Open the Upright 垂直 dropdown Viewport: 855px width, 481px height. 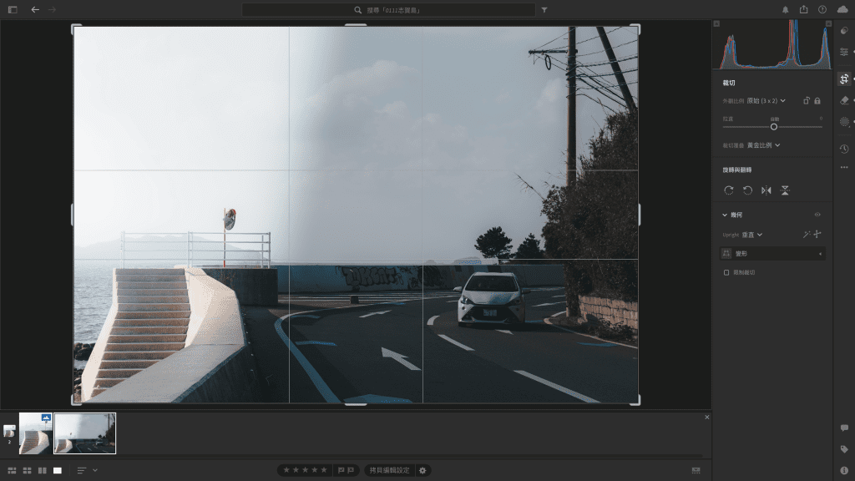click(754, 235)
